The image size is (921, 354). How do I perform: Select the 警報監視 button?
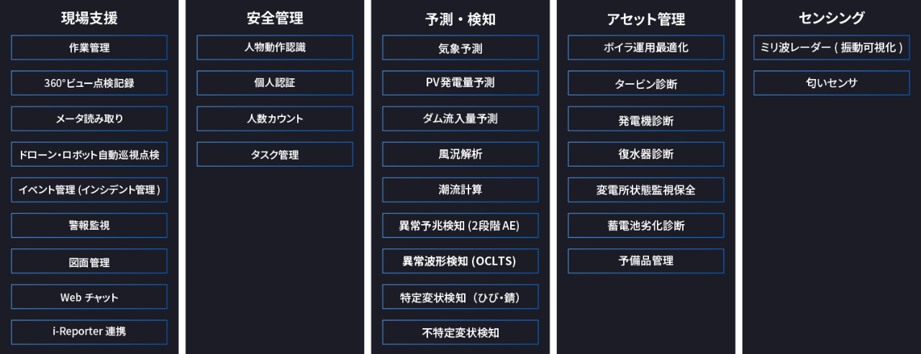coord(89,225)
